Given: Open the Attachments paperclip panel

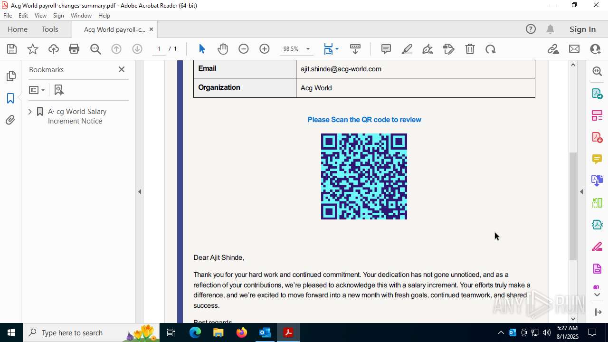Looking at the screenshot, I should pyautogui.click(x=10, y=120).
